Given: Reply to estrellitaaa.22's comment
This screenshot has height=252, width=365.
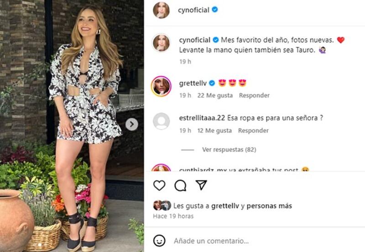Looking at the screenshot, I should tap(253, 130).
